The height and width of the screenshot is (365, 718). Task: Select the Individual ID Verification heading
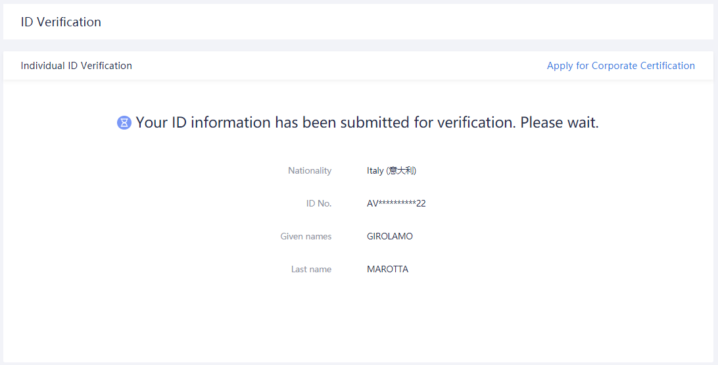[76, 66]
